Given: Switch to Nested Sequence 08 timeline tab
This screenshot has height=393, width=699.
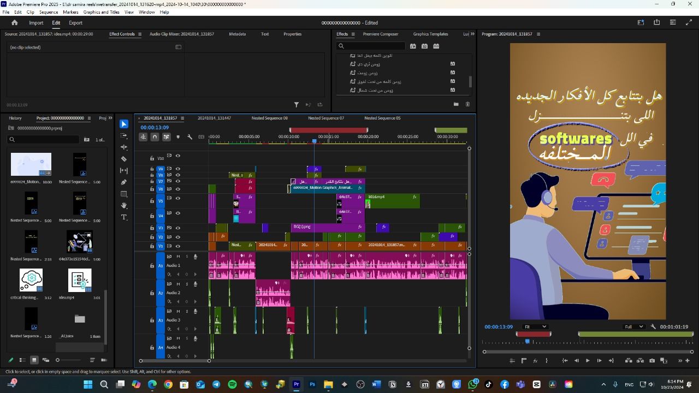Looking at the screenshot, I should pyautogui.click(x=270, y=118).
